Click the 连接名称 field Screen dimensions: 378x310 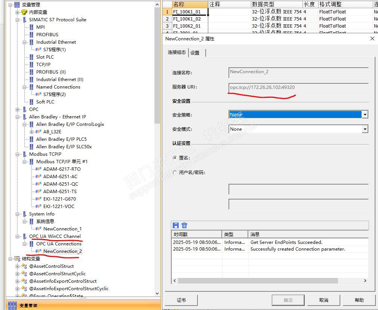(x=298, y=72)
